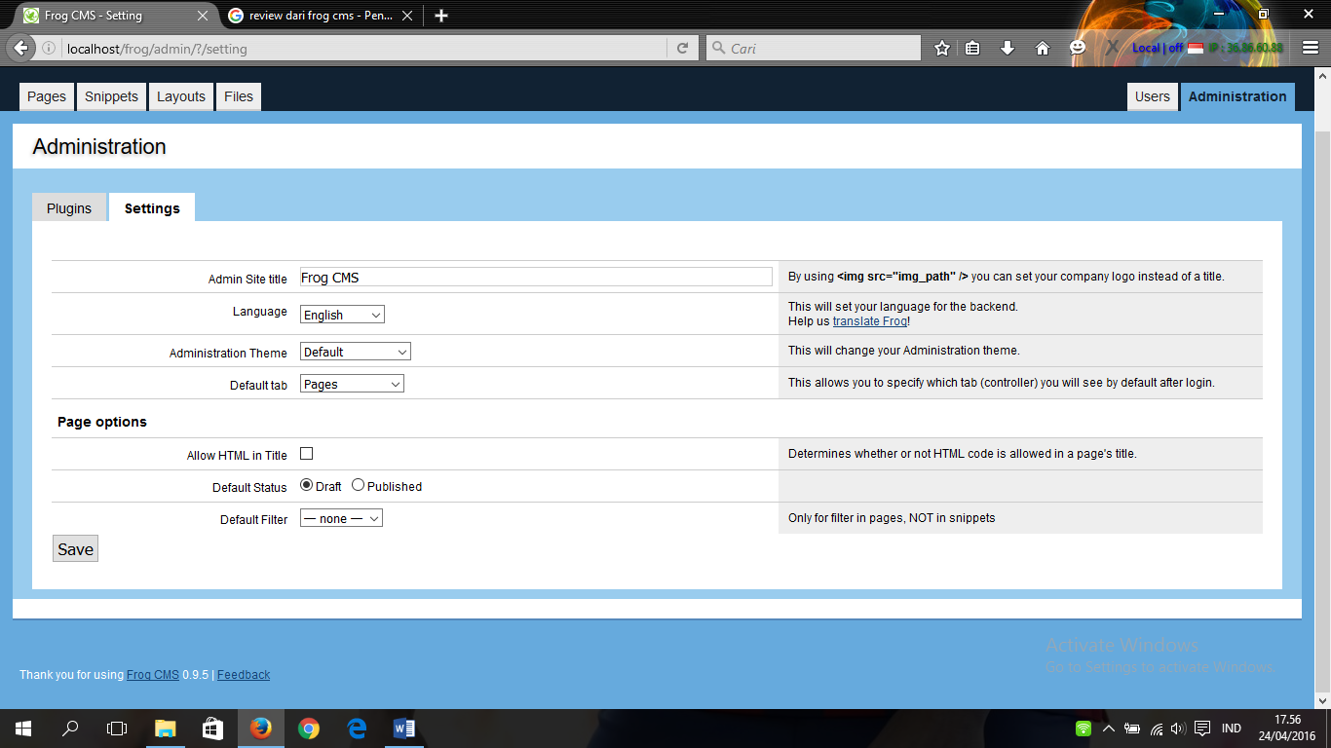Viewport: 1331px width, 748px height.
Task: Reload the page with the refresh icon
Action: [x=682, y=48]
